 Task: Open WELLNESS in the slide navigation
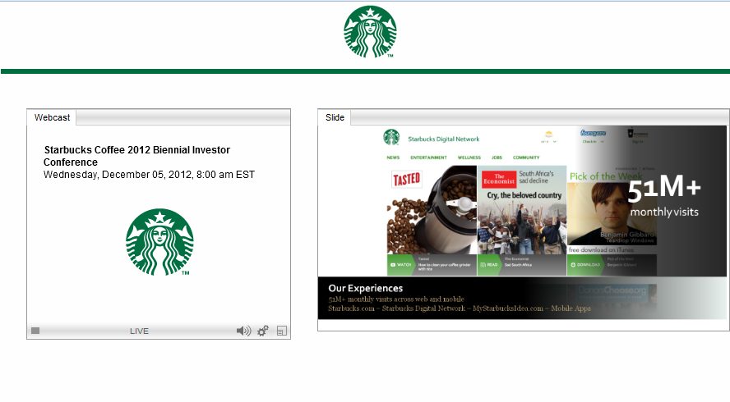pyautogui.click(x=469, y=158)
